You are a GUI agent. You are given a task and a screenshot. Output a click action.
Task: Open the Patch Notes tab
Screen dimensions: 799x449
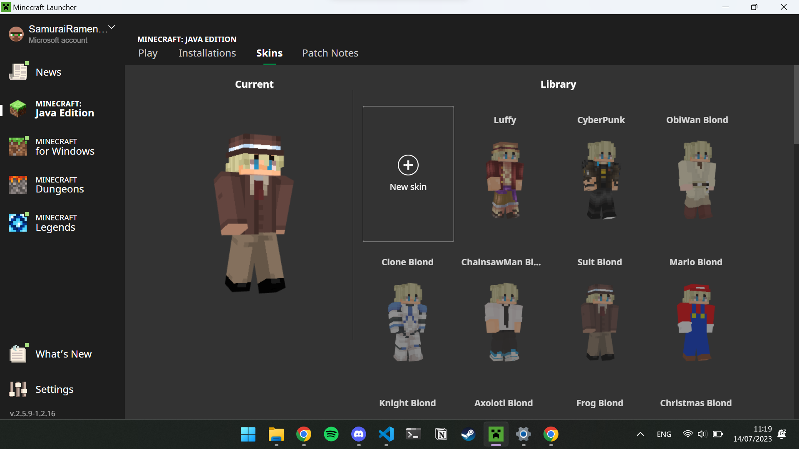click(330, 53)
